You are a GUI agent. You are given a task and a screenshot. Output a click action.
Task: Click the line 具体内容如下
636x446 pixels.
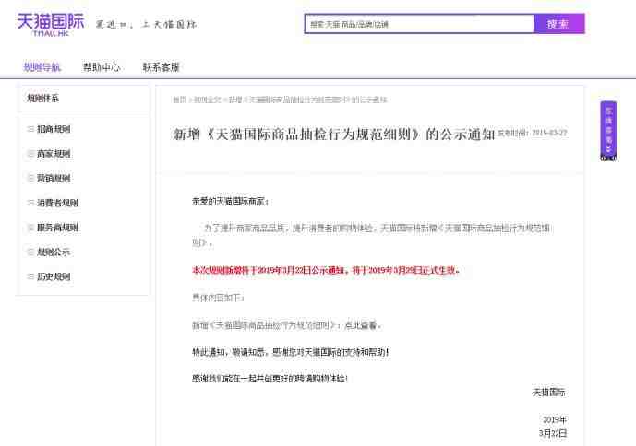[218, 299]
